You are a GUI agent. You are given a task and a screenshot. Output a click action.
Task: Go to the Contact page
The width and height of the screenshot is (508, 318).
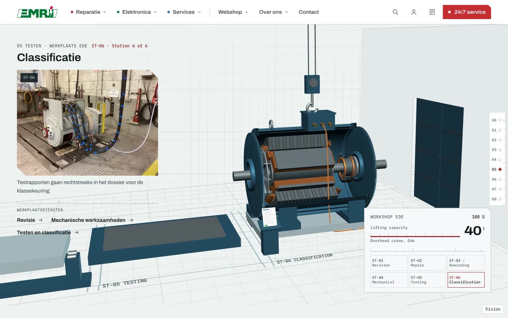coord(309,12)
